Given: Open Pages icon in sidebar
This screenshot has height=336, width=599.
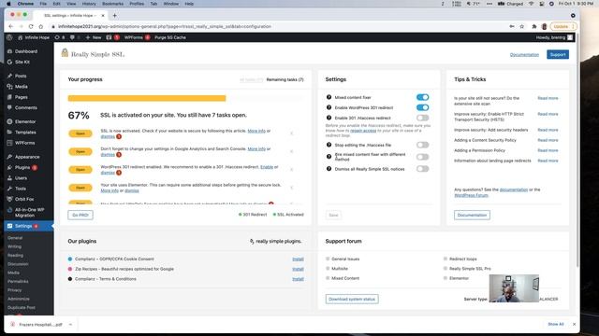Looking at the screenshot, I should point(10,97).
